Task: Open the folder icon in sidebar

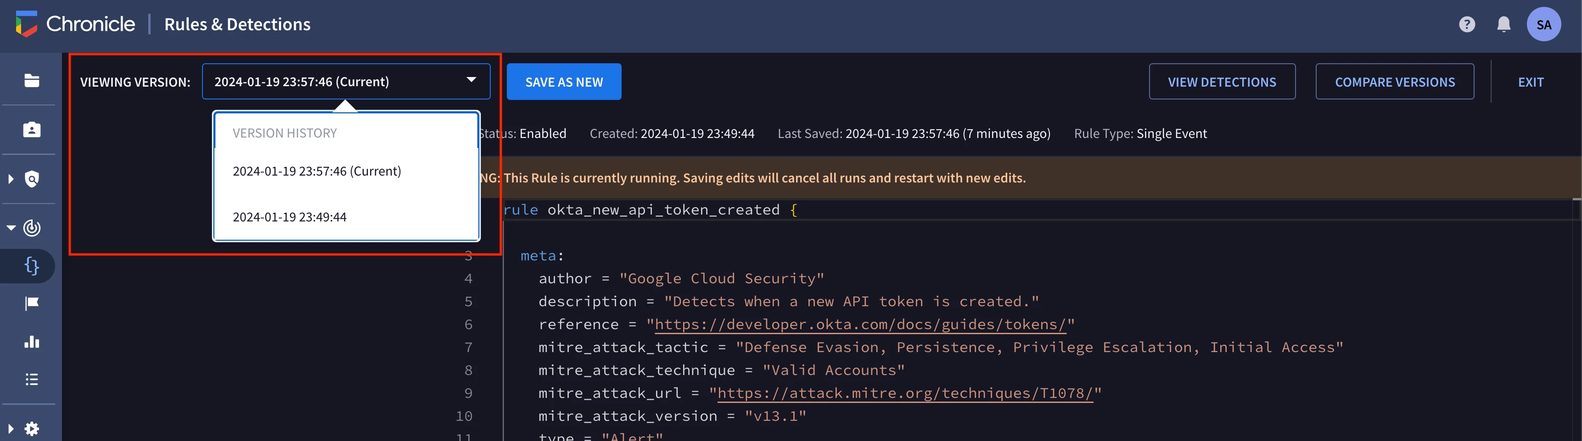Action: [x=32, y=80]
